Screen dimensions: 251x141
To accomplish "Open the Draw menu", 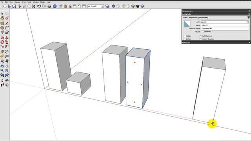I will tap(24, 2).
